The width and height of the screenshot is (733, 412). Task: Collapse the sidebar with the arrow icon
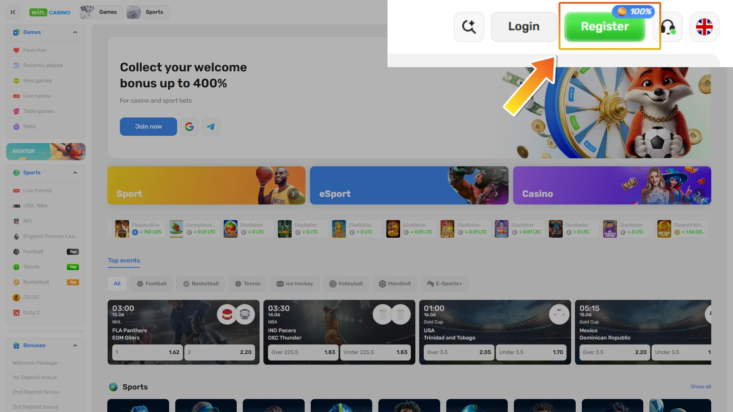(x=13, y=12)
